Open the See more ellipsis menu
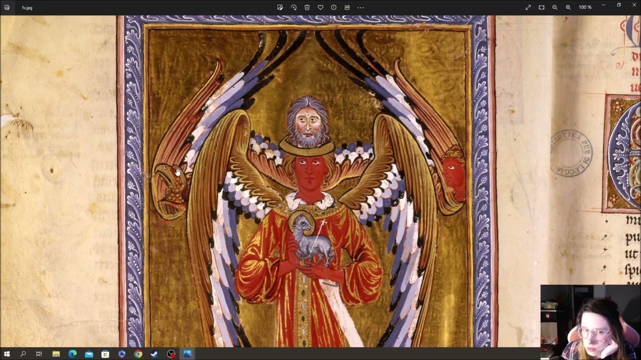The width and height of the screenshot is (641, 360). coord(361,7)
